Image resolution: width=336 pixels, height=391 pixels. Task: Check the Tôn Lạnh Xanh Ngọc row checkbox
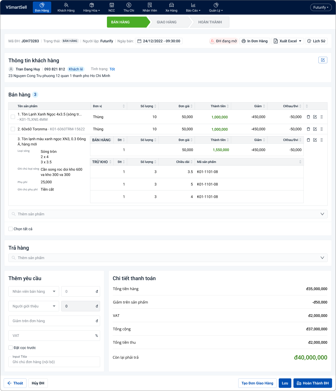coord(13,117)
